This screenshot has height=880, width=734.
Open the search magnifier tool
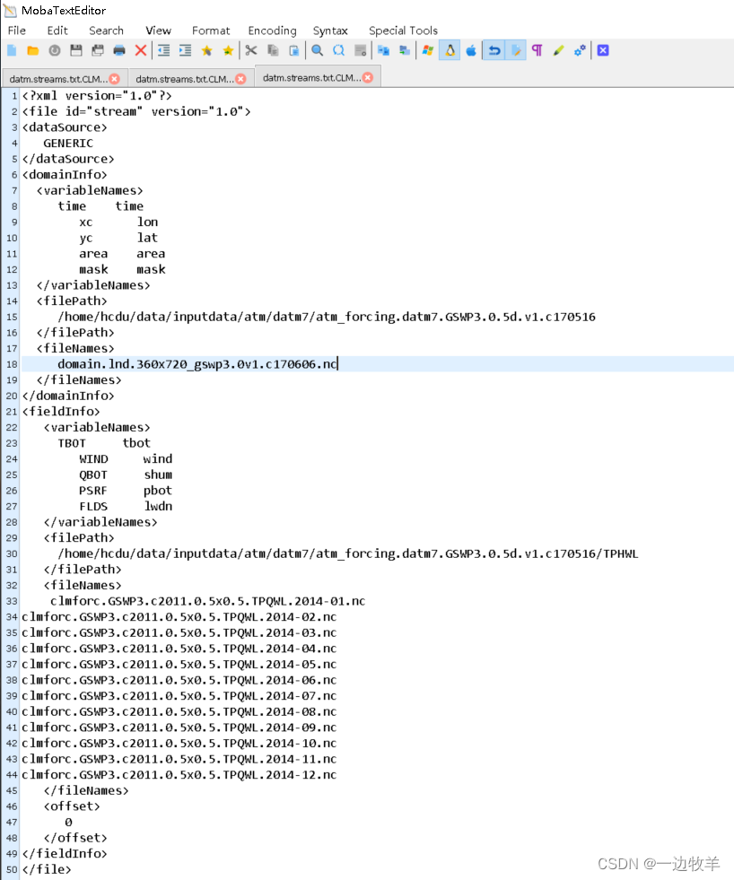pos(318,50)
